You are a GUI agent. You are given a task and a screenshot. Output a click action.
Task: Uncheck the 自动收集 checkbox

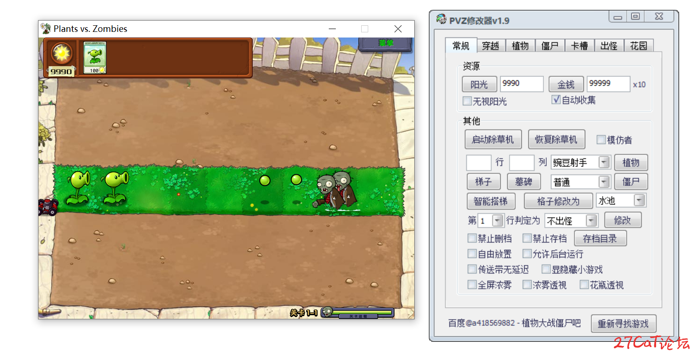pos(556,99)
